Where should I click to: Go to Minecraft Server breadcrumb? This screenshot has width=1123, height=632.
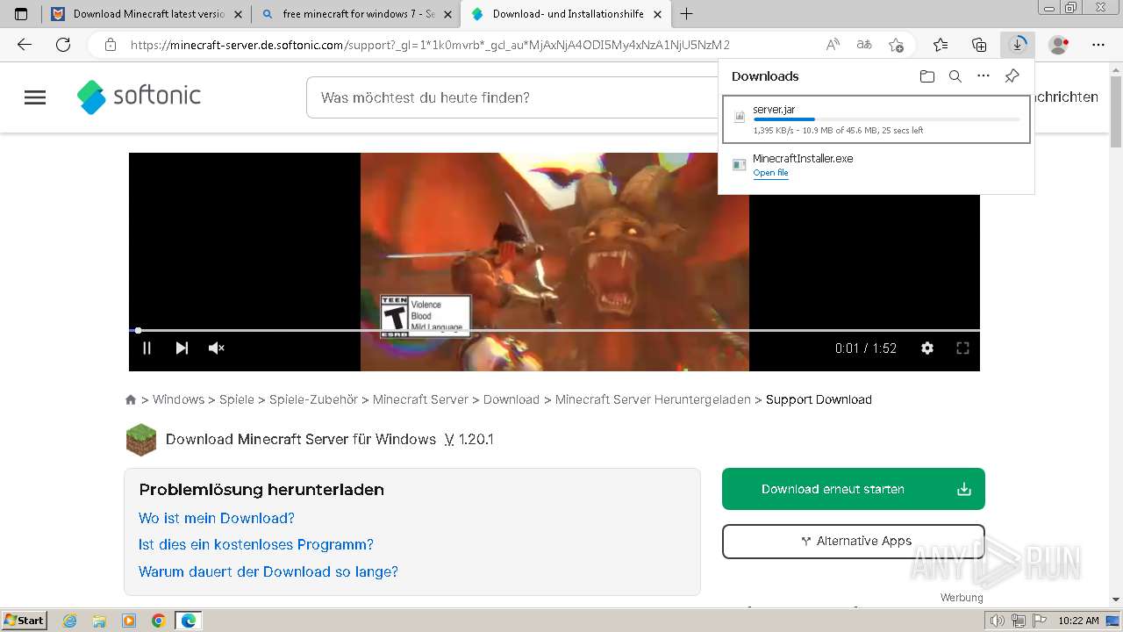[x=420, y=399]
